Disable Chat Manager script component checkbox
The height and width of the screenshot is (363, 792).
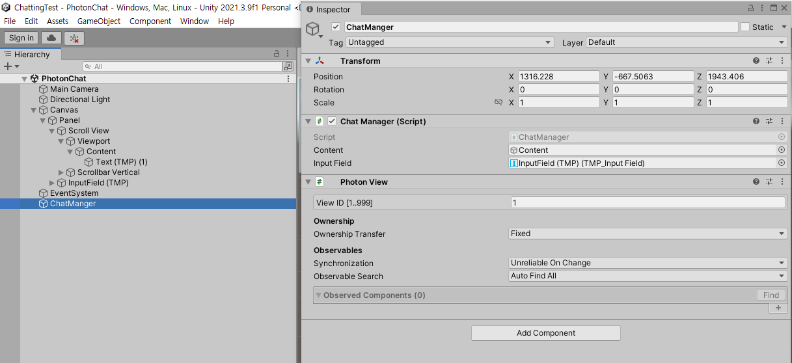tap(332, 121)
